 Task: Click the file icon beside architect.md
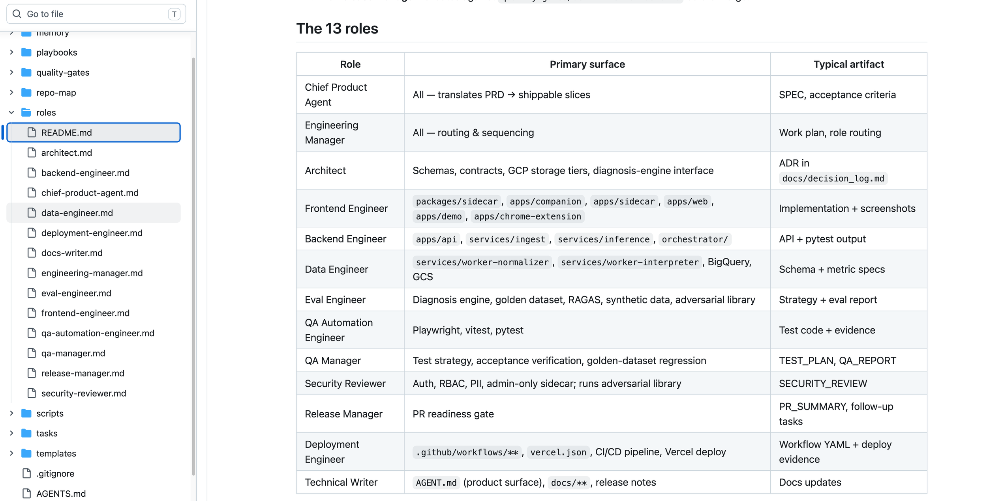[32, 153]
